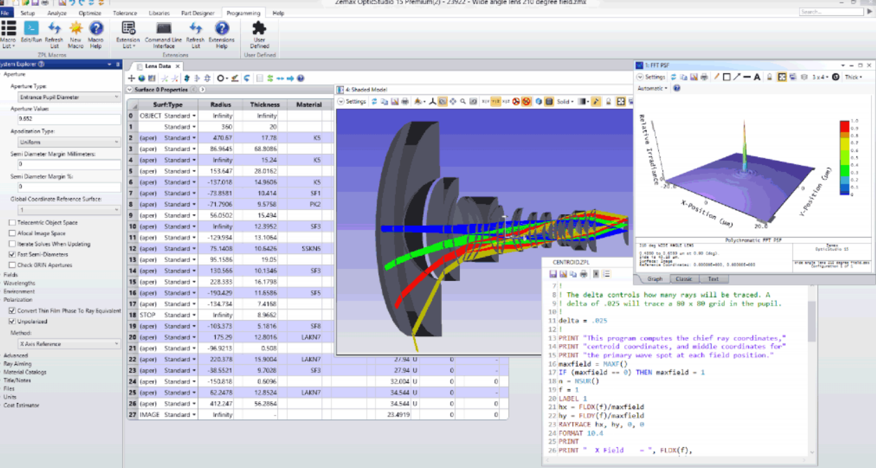Viewport: 876px width, 468px height.
Task: Open the Part Designer ribbon tab
Action: coord(197,13)
